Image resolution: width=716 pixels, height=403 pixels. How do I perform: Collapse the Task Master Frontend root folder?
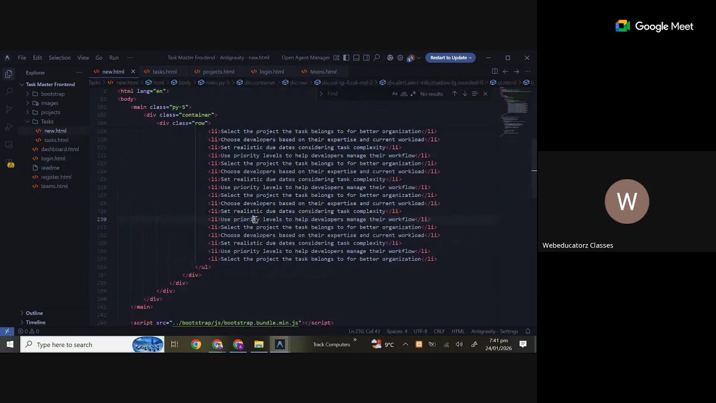pos(22,85)
